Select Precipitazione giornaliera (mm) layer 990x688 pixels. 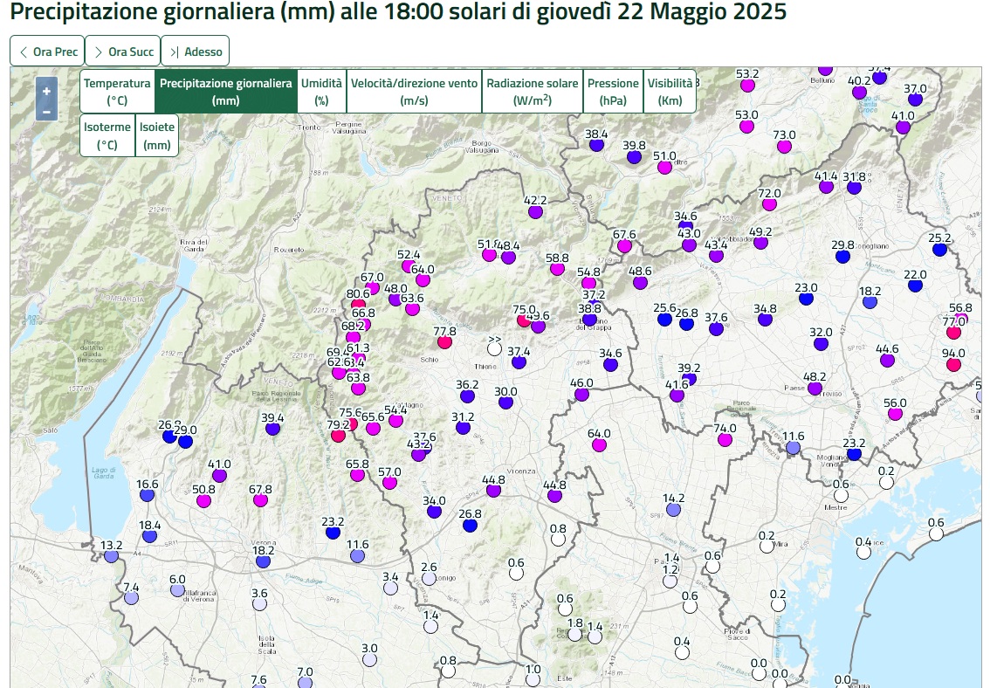(x=225, y=92)
